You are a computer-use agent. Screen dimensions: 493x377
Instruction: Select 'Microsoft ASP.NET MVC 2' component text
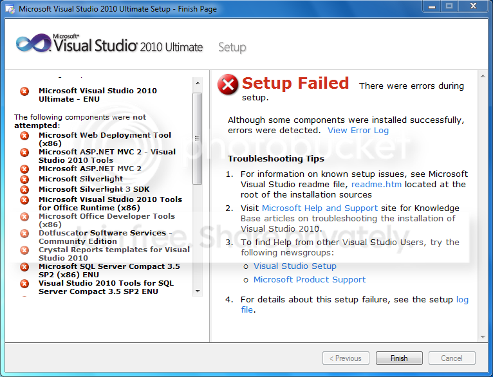point(90,169)
